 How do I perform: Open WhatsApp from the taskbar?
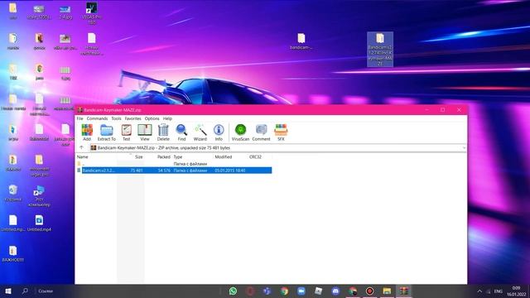pyautogui.click(x=233, y=291)
